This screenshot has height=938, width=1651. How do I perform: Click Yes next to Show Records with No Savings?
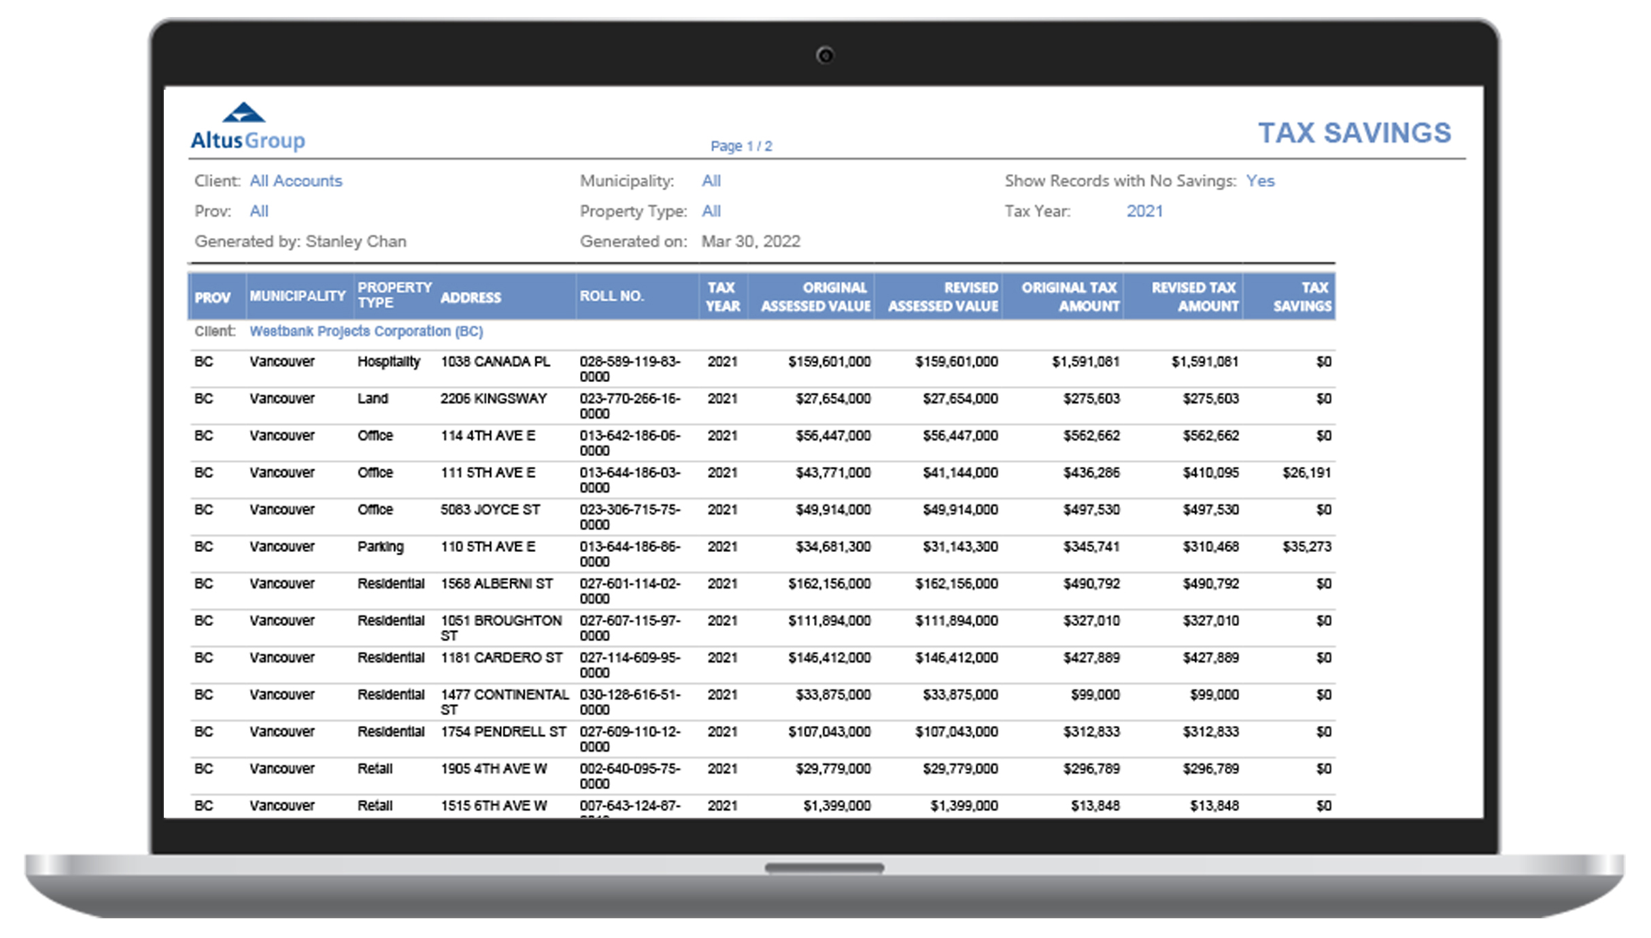1259,181
